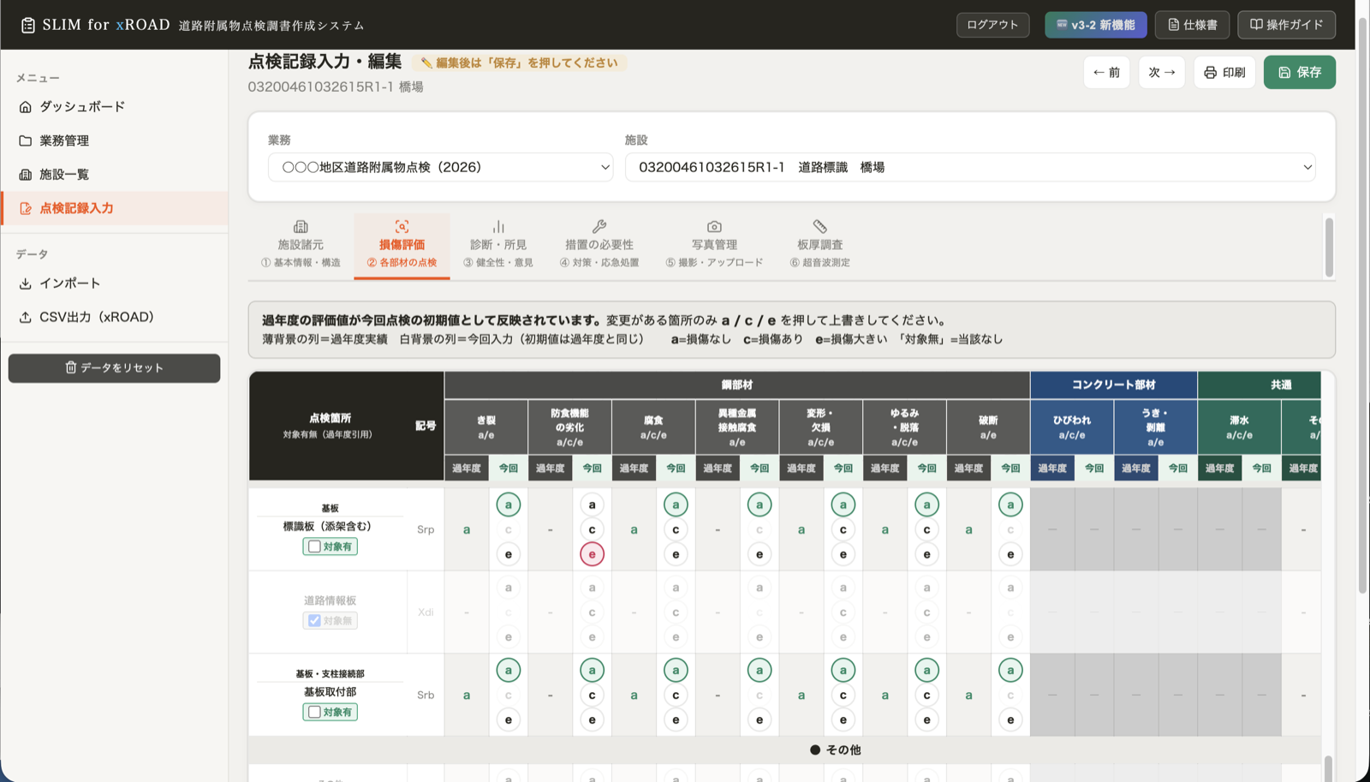
Task: Click the コンクリート部材 group header
Action: click(x=1113, y=385)
